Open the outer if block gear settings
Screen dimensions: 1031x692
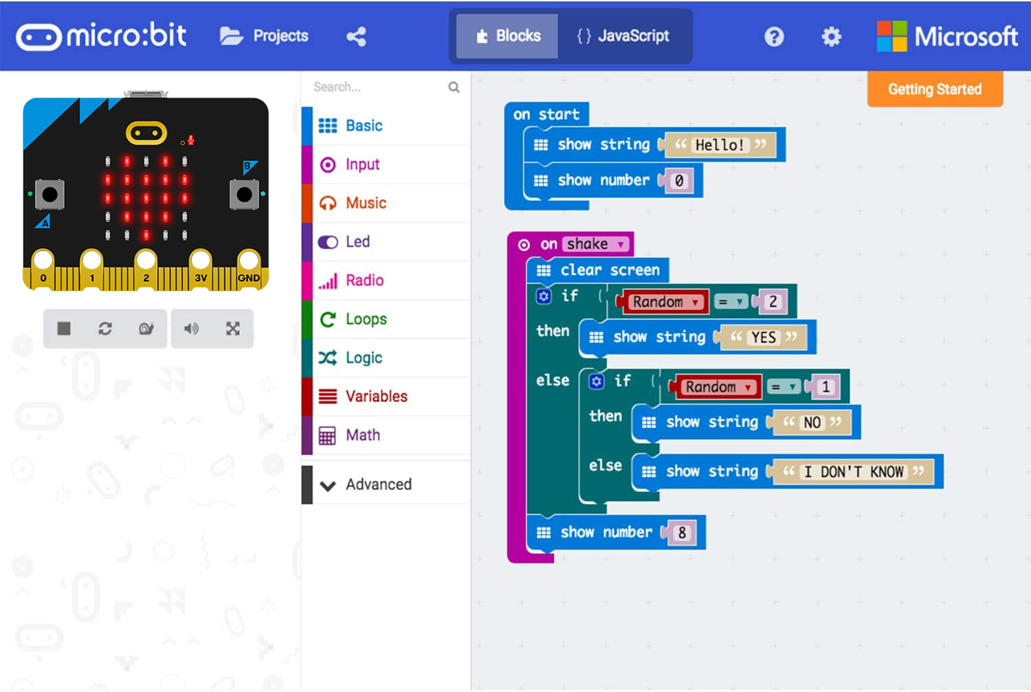click(544, 296)
